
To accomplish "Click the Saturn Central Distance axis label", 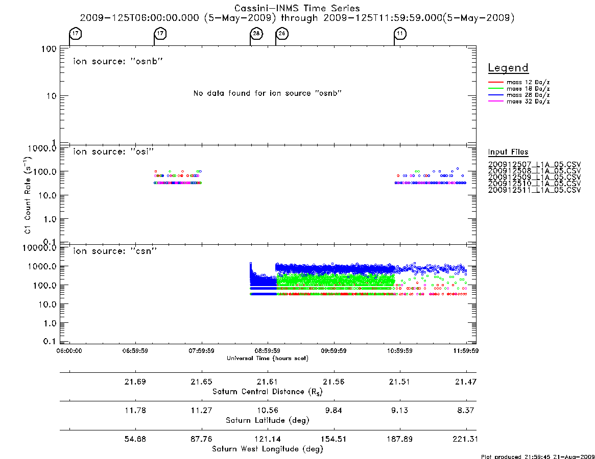I will (268, 392).
